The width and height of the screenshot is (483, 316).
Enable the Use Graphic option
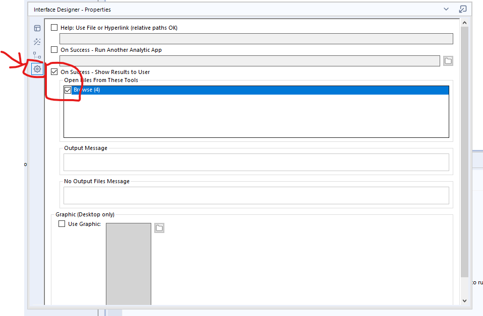coord(63,223)
